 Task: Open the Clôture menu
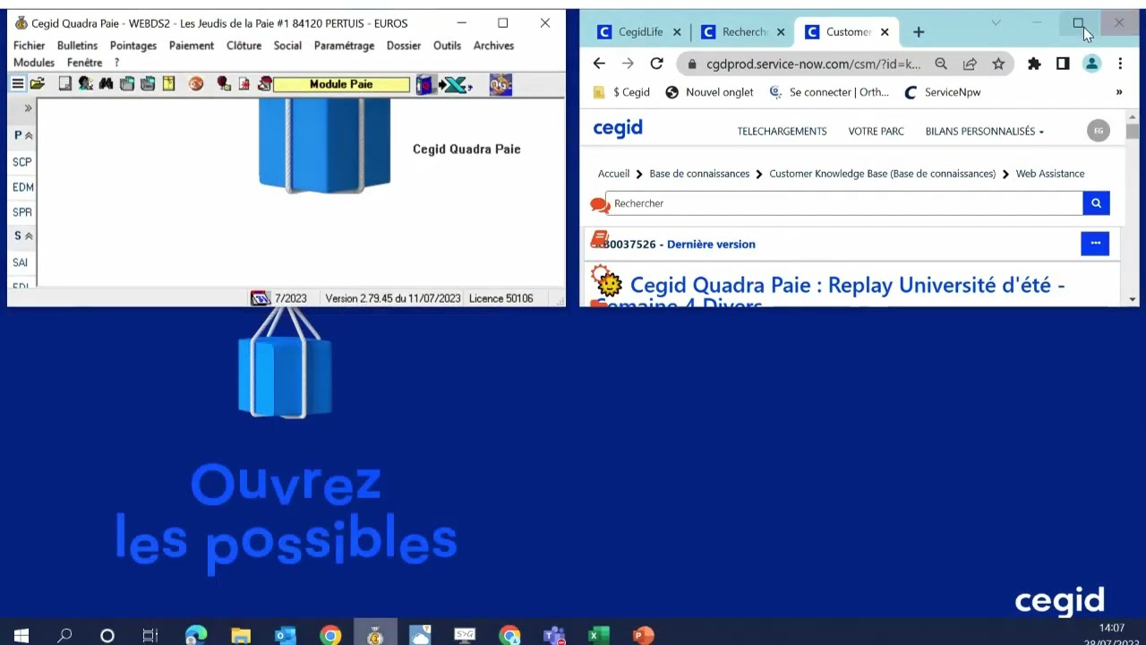tap(244, 46)
